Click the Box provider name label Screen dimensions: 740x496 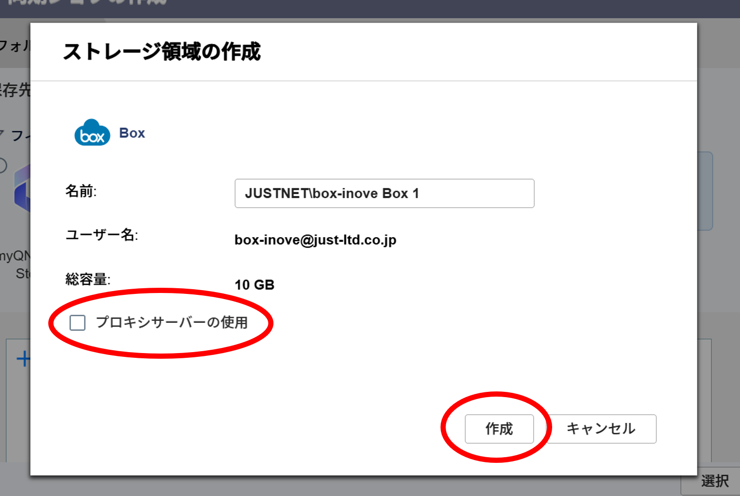coord(132,133)
